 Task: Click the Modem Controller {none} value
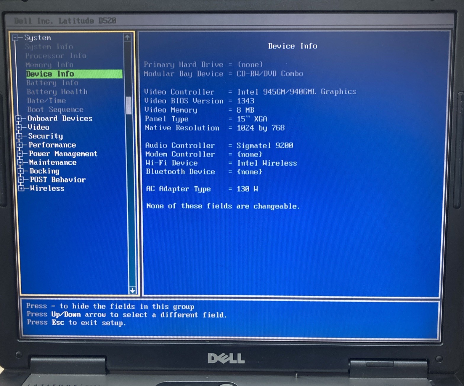coord(250,154)
